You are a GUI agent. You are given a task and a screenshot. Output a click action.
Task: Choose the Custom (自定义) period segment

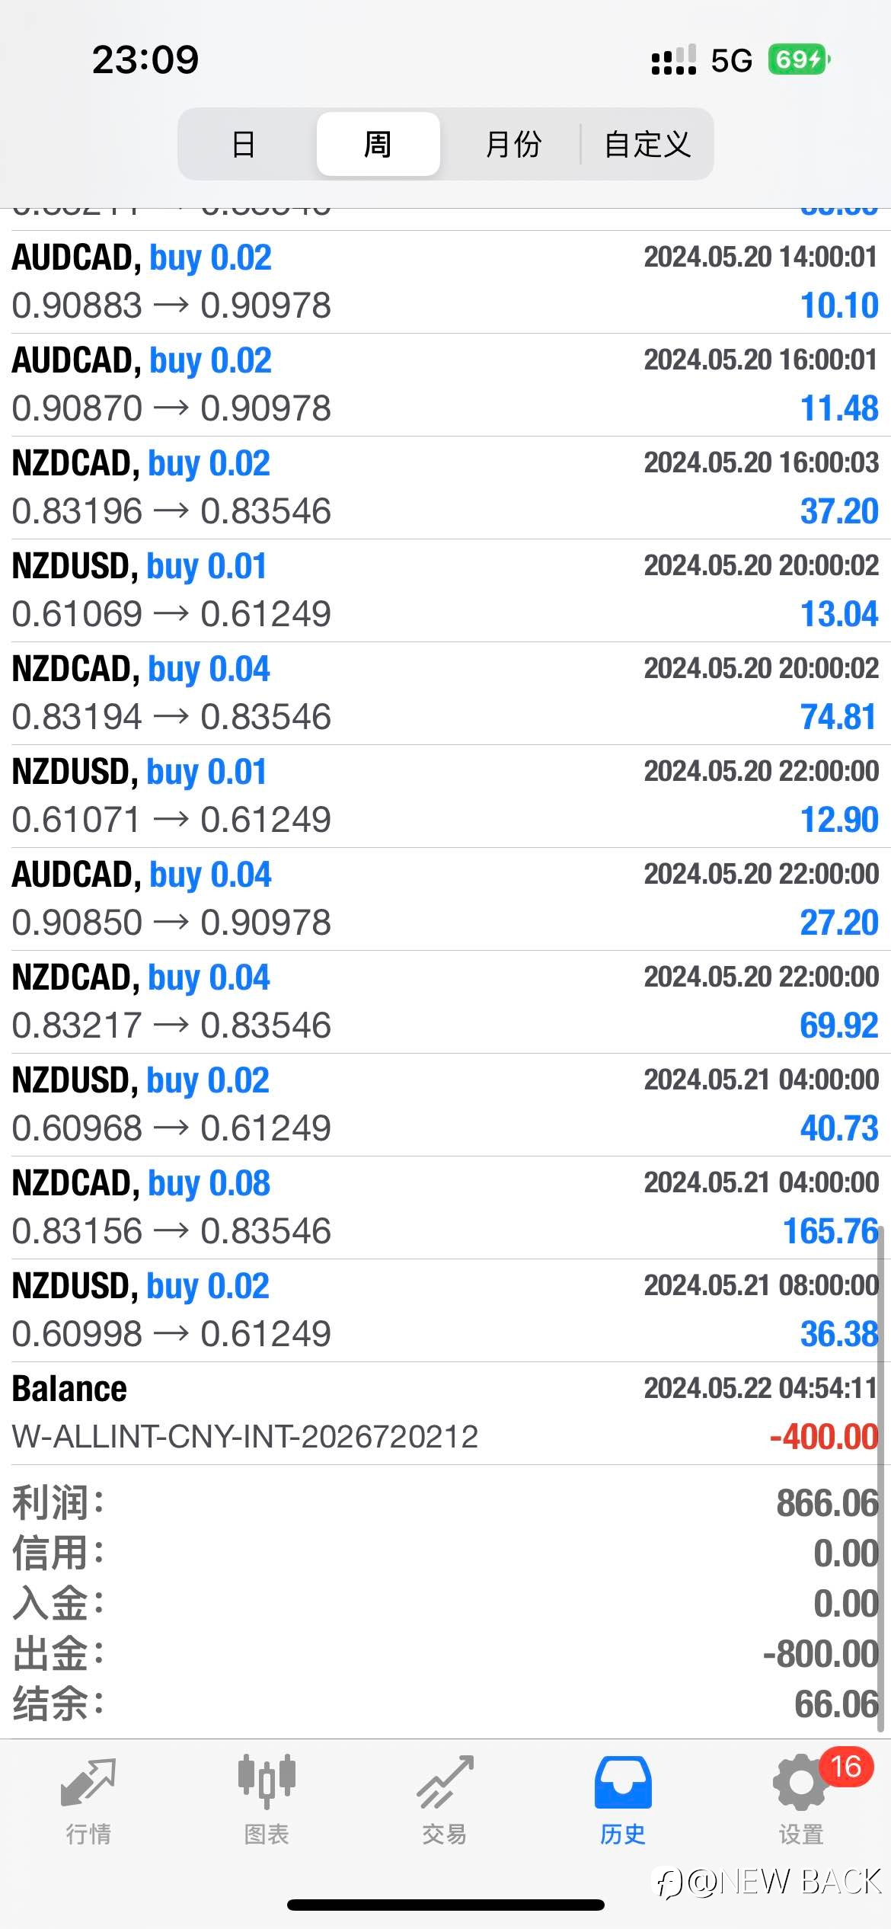tap(647, 144)
